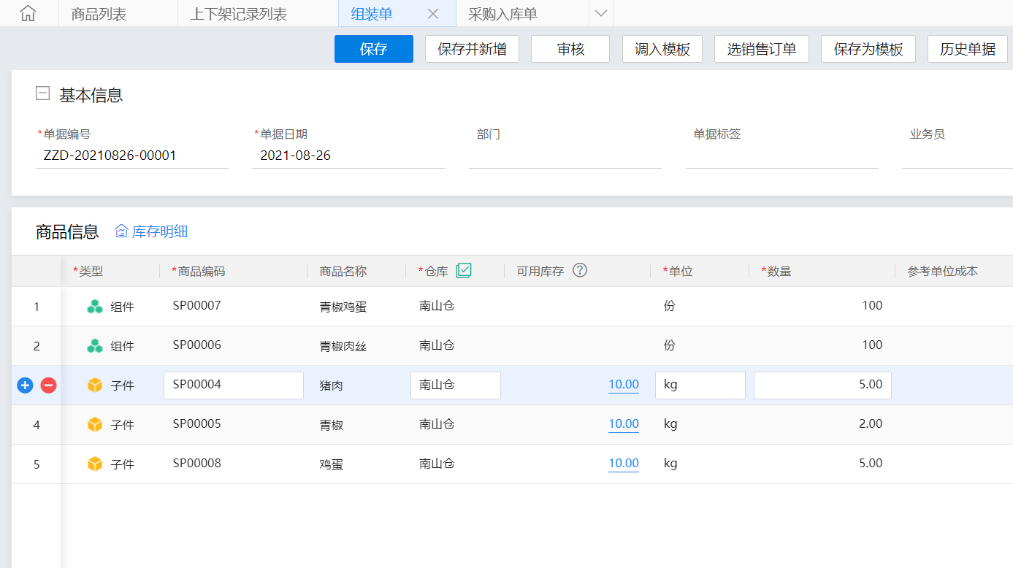Open the 可用库存 help question icon
The width and height of the screenshot is (1013, 568).
[x=580, y=270]
